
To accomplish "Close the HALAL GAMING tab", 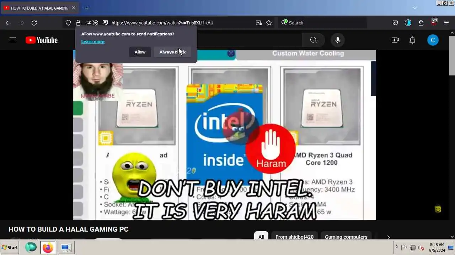I will [x=74, y=8].
